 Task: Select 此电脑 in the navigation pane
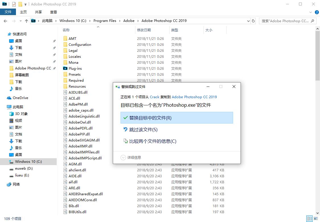pos(18,107)
